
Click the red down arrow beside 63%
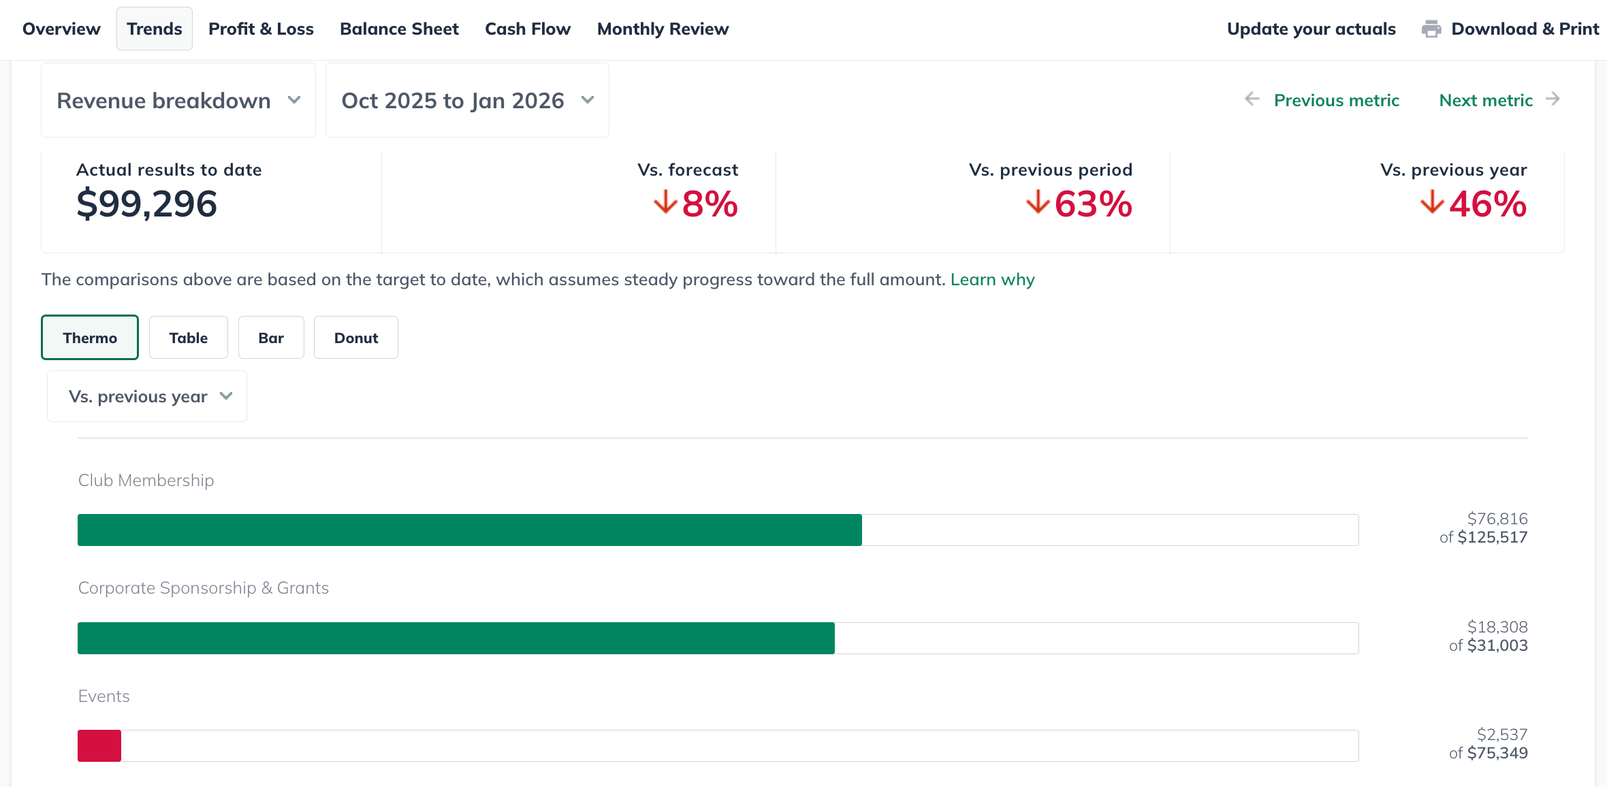point(1037,202)
